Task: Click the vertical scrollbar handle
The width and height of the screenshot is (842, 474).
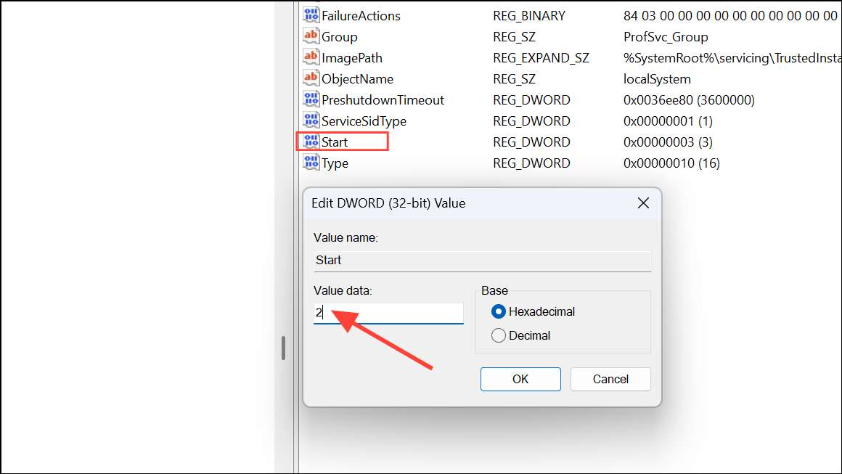Action: (283, 348)
